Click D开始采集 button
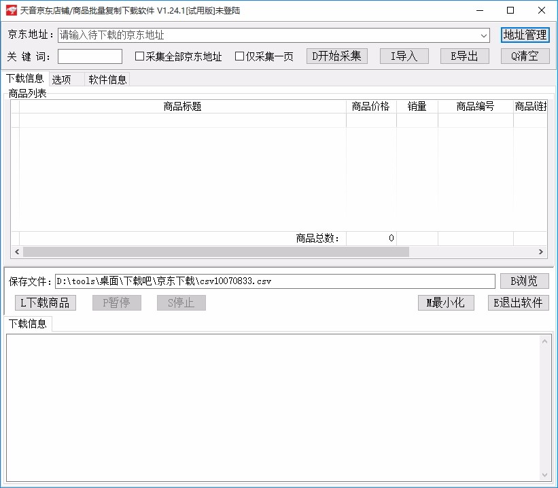 click(336, 56)
